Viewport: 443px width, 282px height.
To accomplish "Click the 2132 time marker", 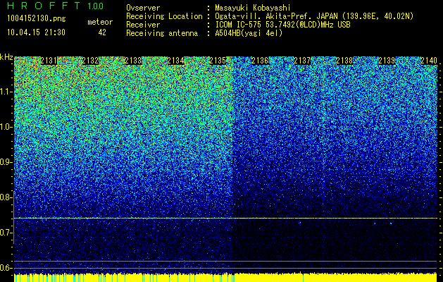I will tap(90, 61).
